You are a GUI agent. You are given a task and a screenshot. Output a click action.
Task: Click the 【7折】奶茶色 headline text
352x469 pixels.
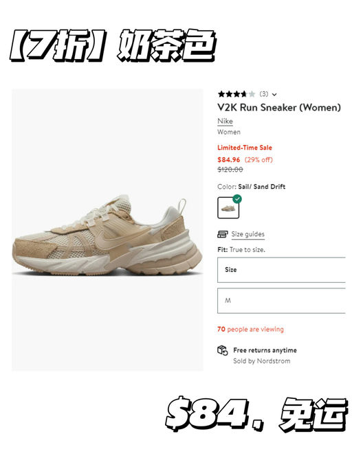pos(113,45)
